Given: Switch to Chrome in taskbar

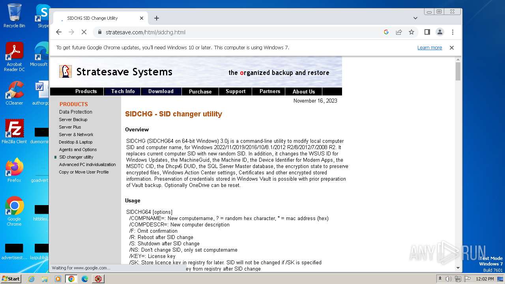Looking at the screenshot, I should 71,279.
